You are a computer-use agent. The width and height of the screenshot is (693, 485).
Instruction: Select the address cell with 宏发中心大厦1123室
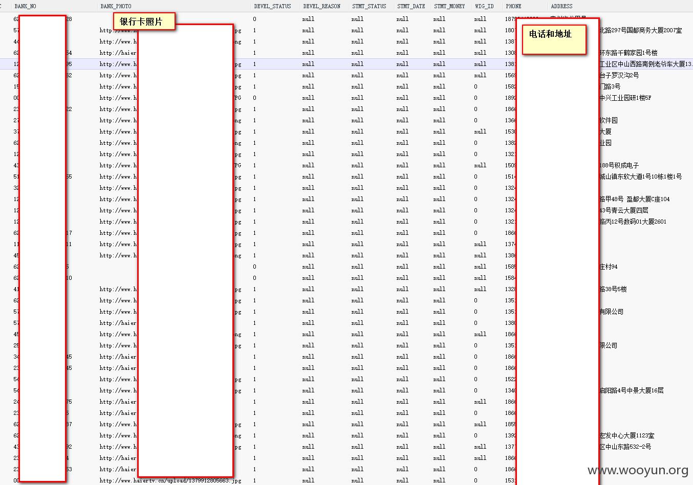[626, 435]
